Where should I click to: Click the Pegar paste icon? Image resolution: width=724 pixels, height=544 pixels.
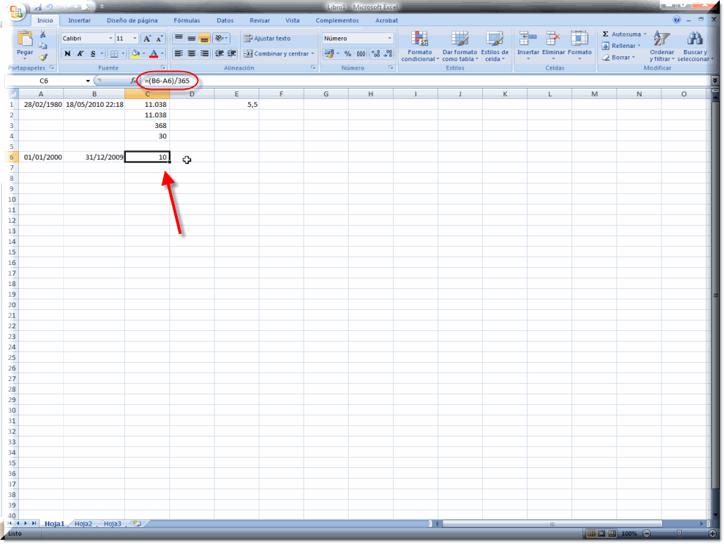coord(25,41)
